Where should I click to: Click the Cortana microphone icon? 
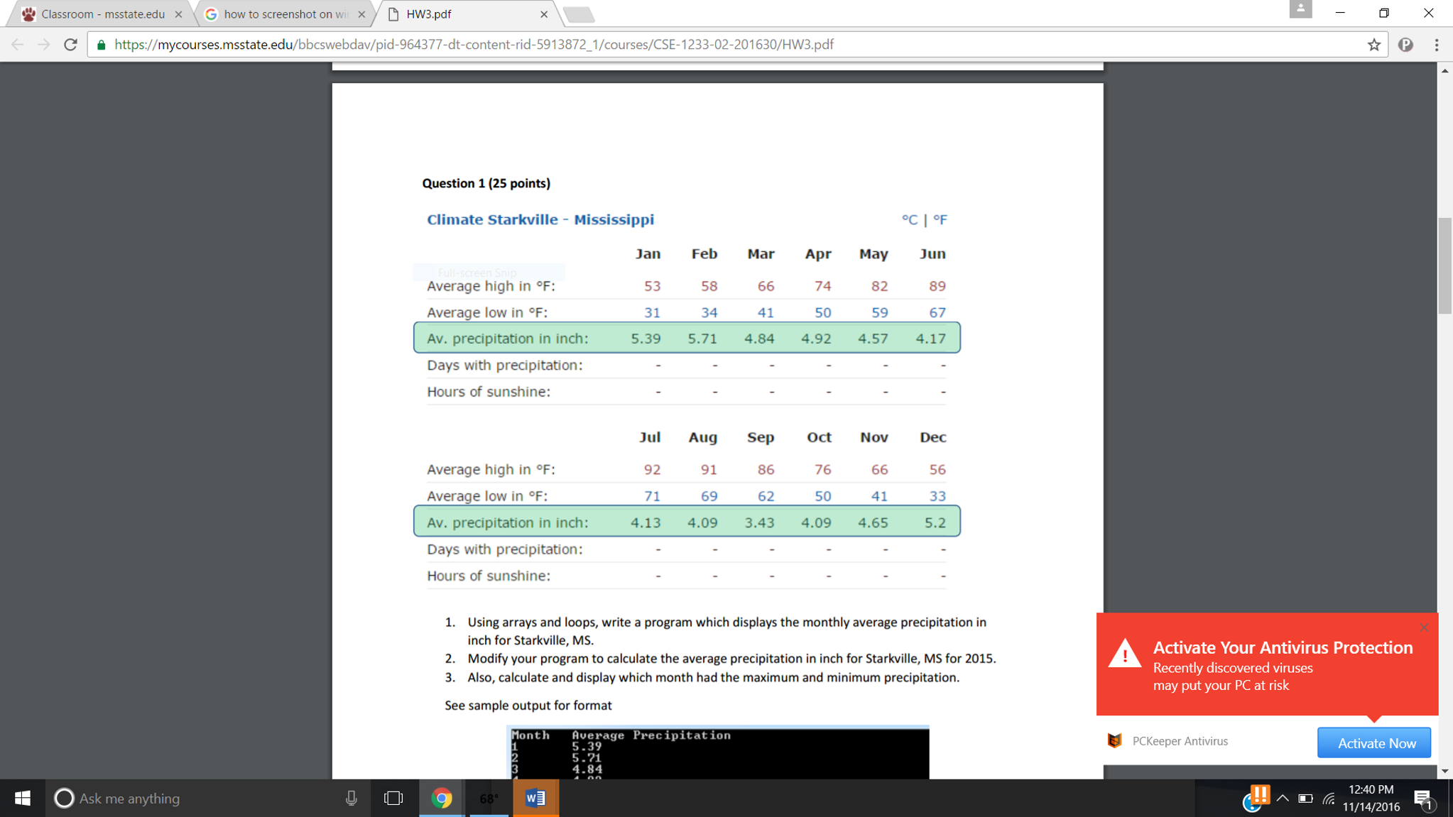[x=351, y=798]
